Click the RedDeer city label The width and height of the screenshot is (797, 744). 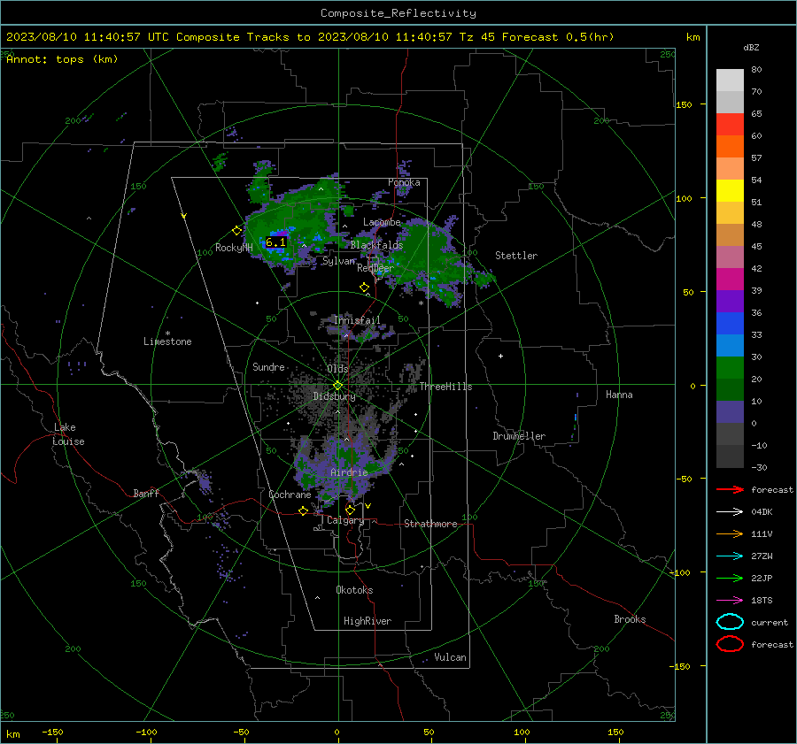coord(375,268)
